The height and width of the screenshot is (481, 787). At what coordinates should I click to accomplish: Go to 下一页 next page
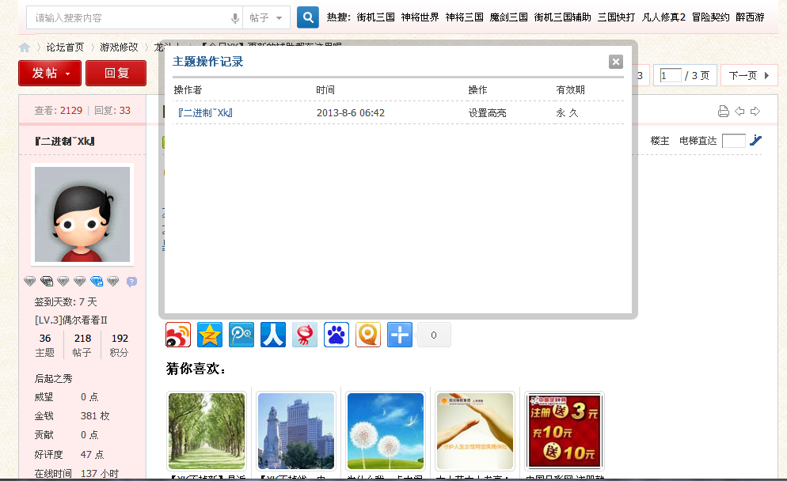tap(749, 76)
